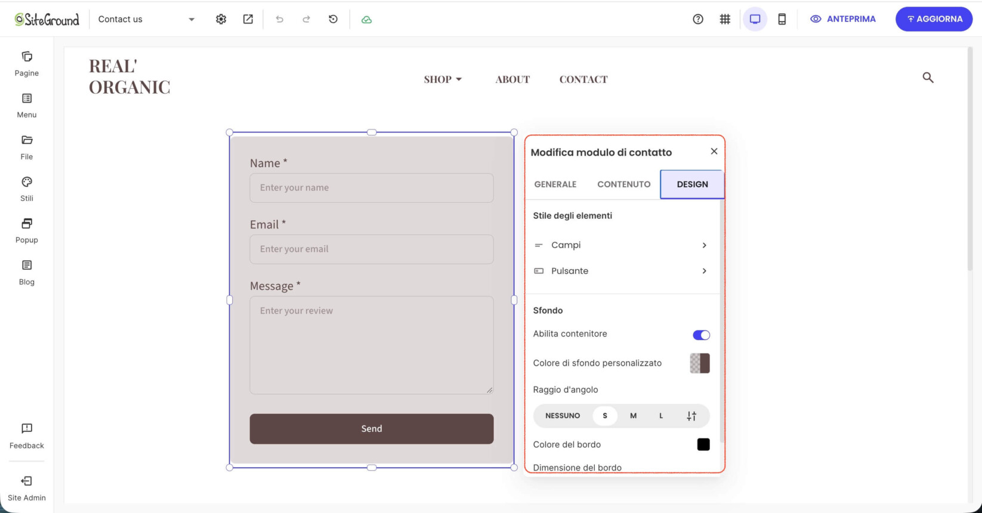982x513 pixels.
Task: Toggle the grid overlay icon
Action: [725, 19]
